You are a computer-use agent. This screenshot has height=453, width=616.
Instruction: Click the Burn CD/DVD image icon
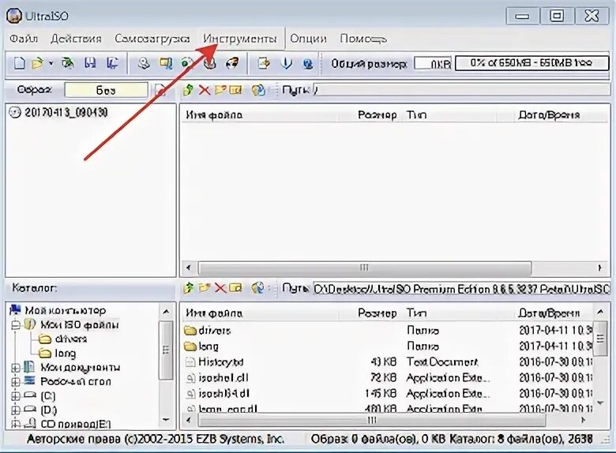coord(211,63)
